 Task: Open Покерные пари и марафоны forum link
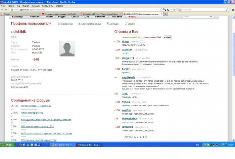click(x=36, y=106)
